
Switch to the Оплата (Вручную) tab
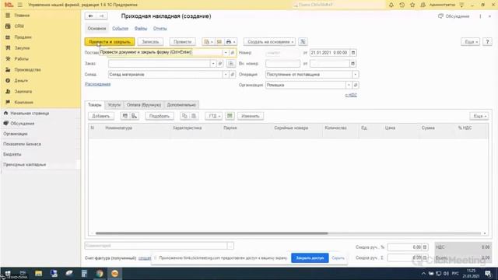(x=144, y=105)
